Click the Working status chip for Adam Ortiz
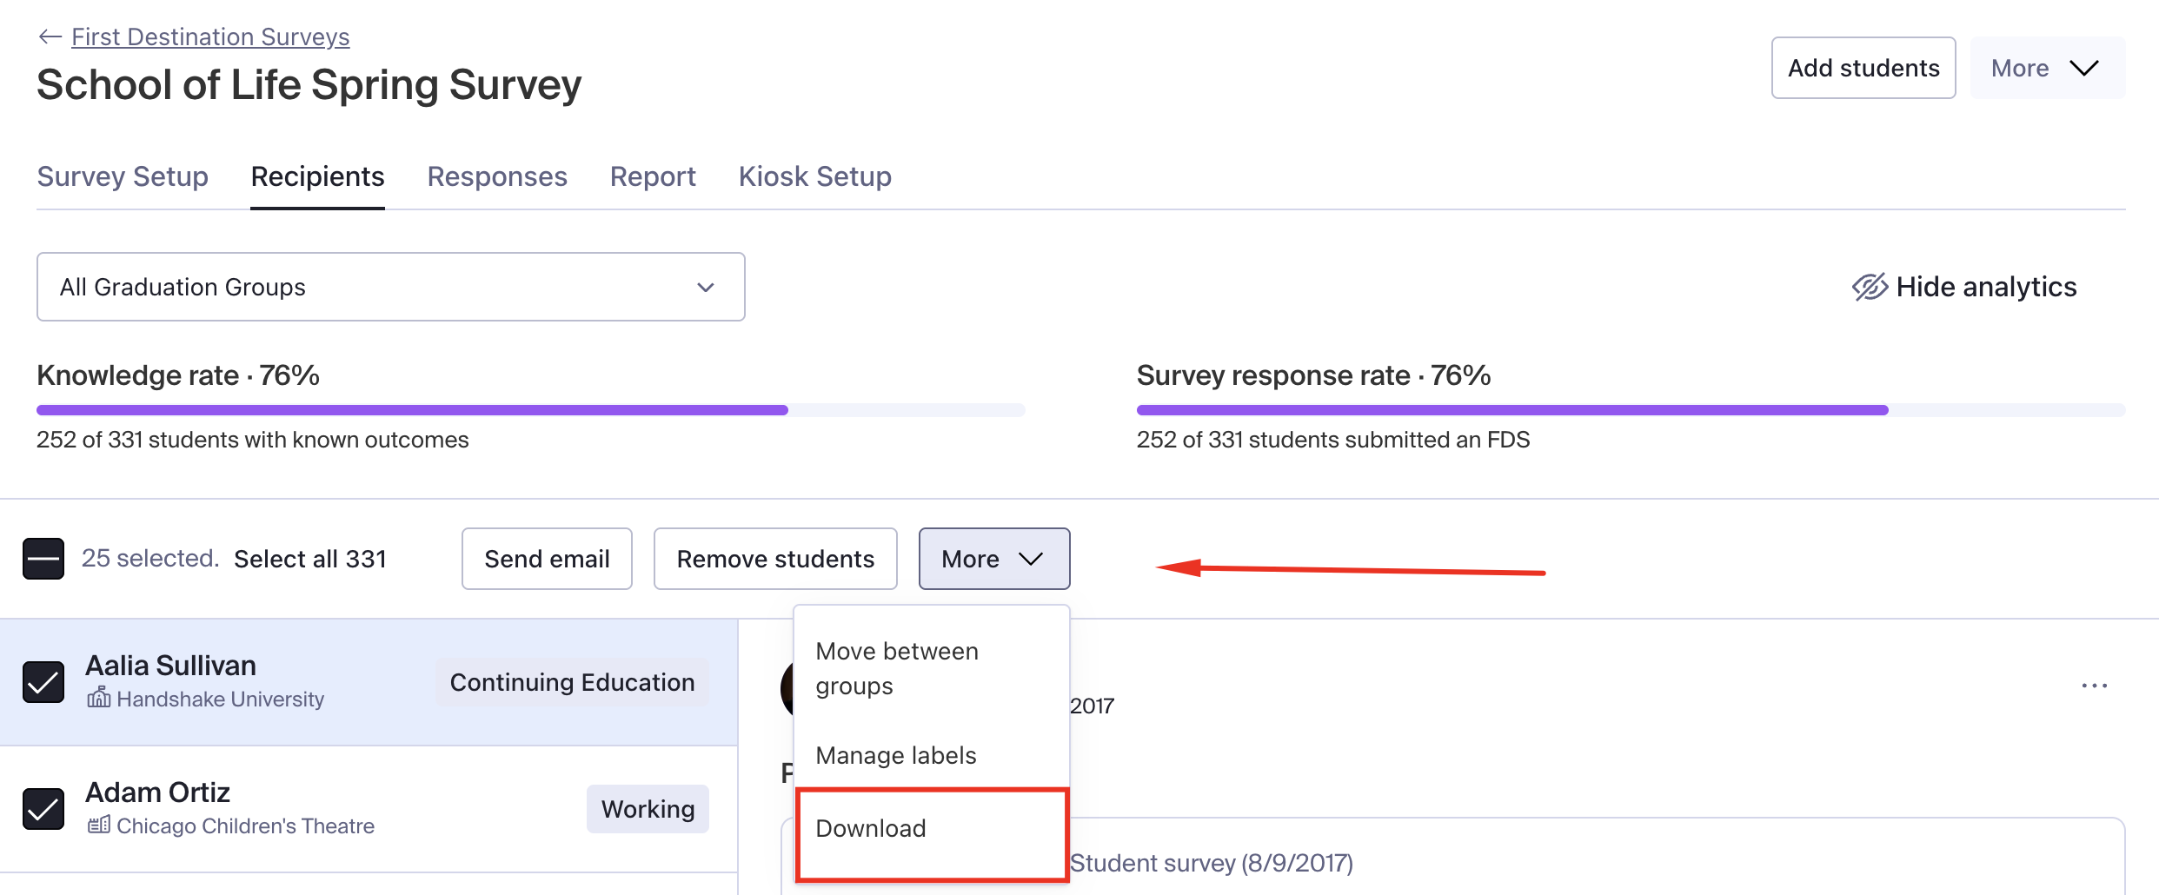Image resolution: width=2159 pixels, height=895 pixels. click(x=647, y=808)
